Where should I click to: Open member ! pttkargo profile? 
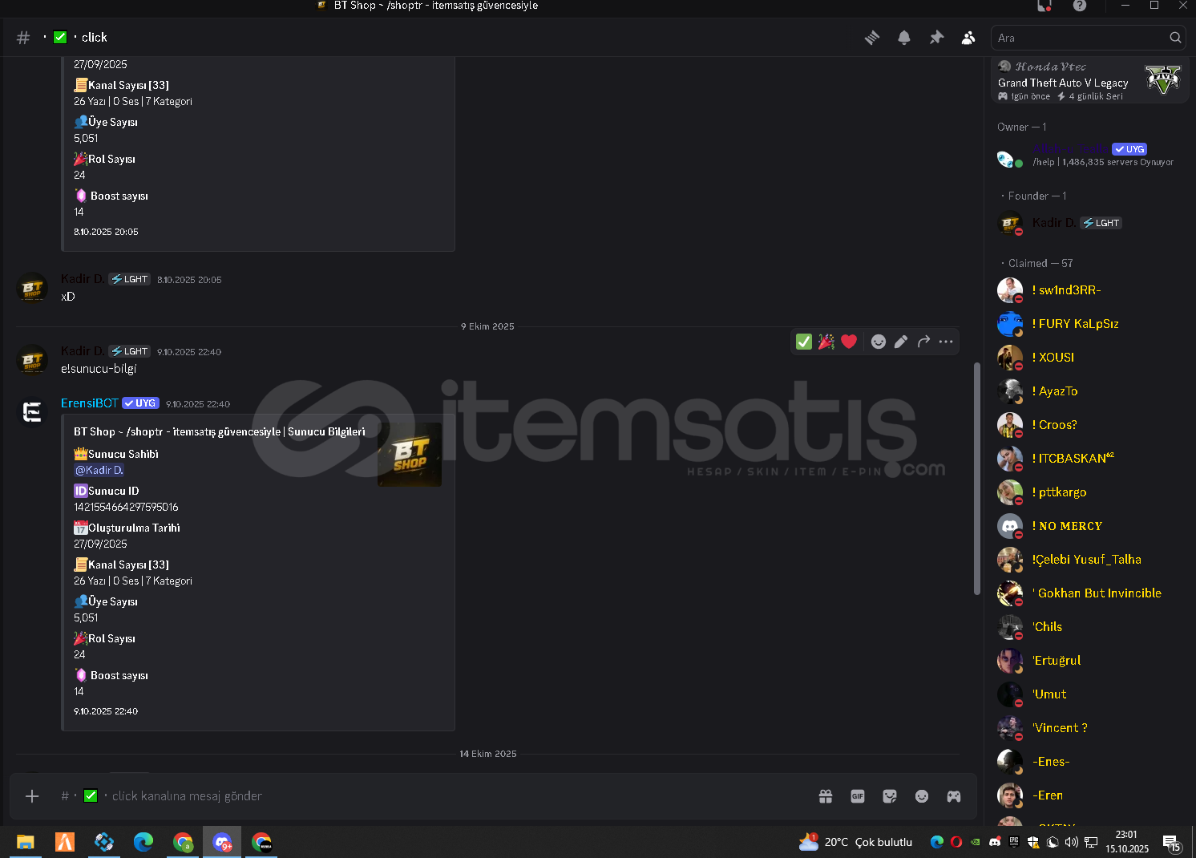coord(1087,492)
